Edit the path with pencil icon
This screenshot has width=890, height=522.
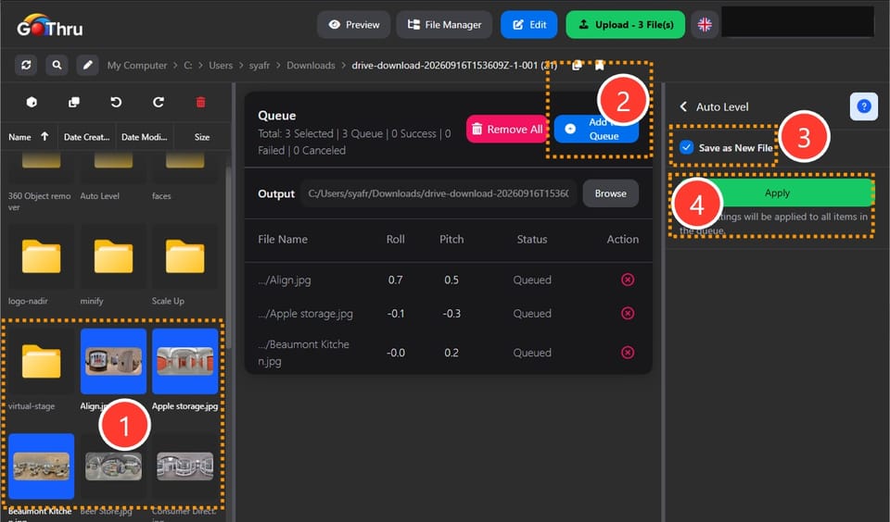(87, 65)
